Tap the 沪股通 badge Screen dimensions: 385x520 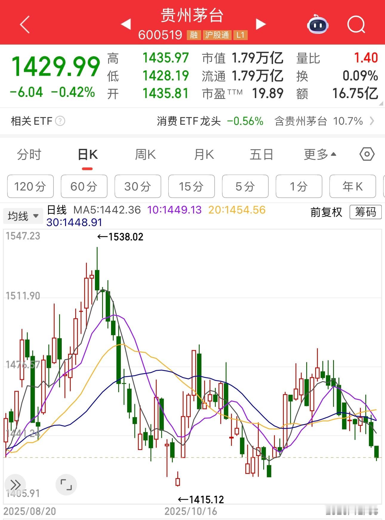(x=217, y=35)
